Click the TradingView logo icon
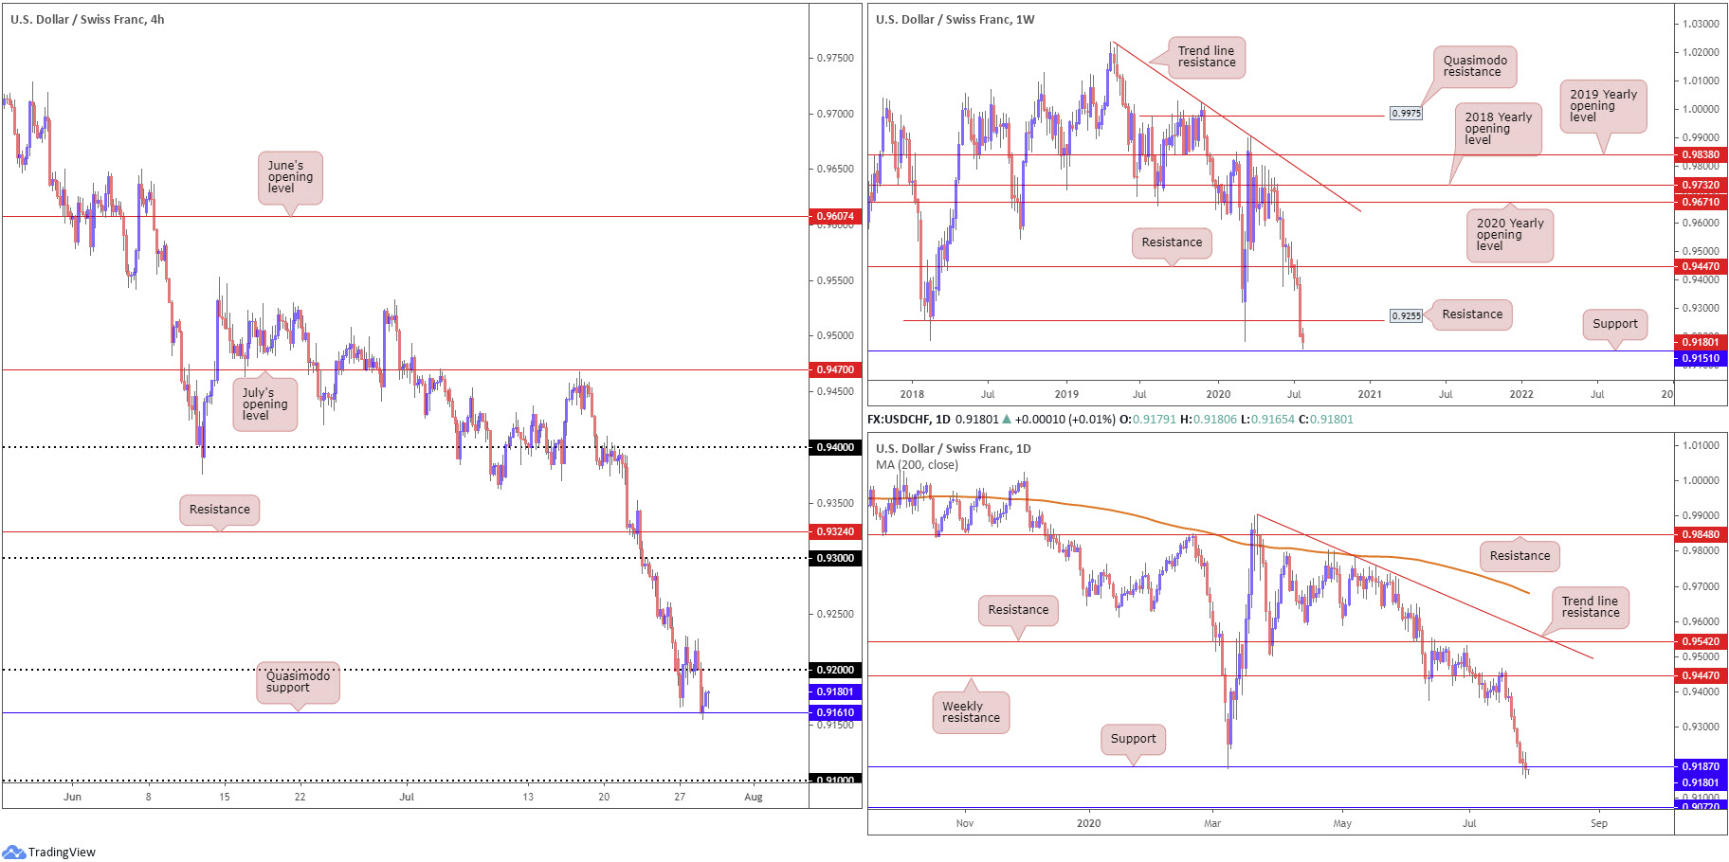Image resolution: width=1729 pixels, height=862 pixels. coord(13,852)
